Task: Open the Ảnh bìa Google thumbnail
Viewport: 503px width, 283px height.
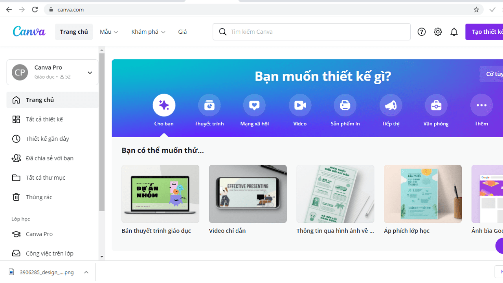Action: point(487,194)
